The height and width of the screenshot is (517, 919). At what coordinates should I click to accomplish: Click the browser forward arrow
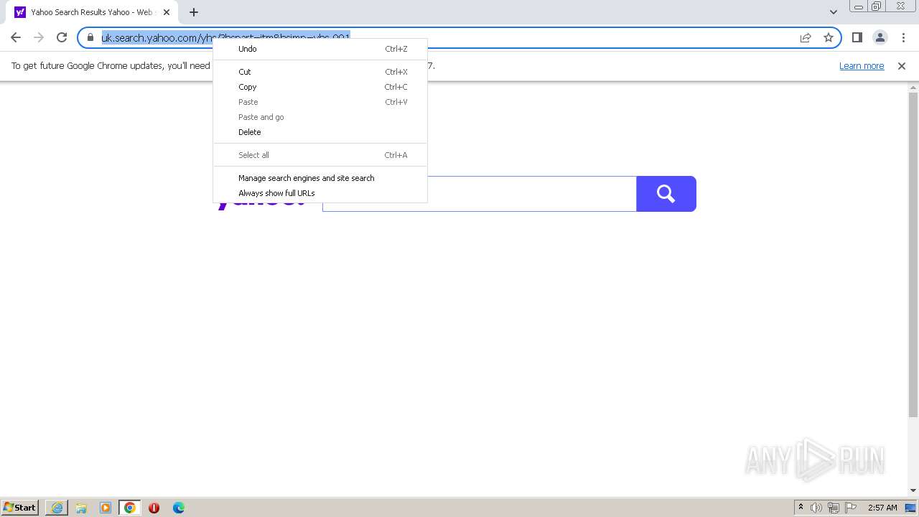39,37
